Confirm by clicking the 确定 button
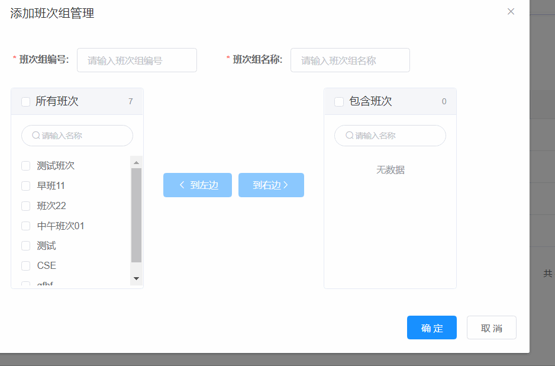The height and width of the screenshot is (366, 555). pos(431,327)
